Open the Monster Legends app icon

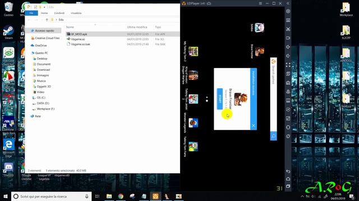tap(193, 123)
